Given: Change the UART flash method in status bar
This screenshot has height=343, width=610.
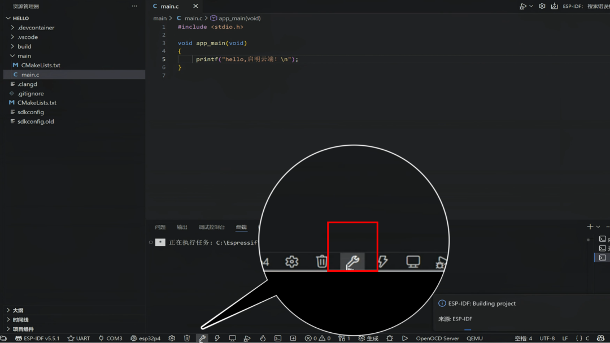Looking at the screenshot, I should (x=79, y=338).
